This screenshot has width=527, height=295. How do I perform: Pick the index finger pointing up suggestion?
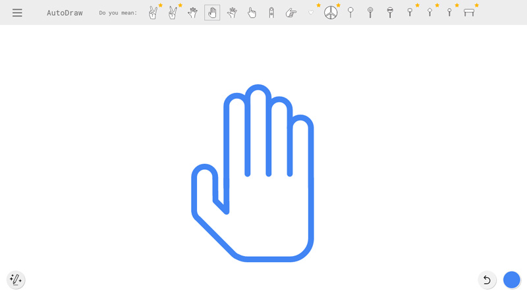252,13
